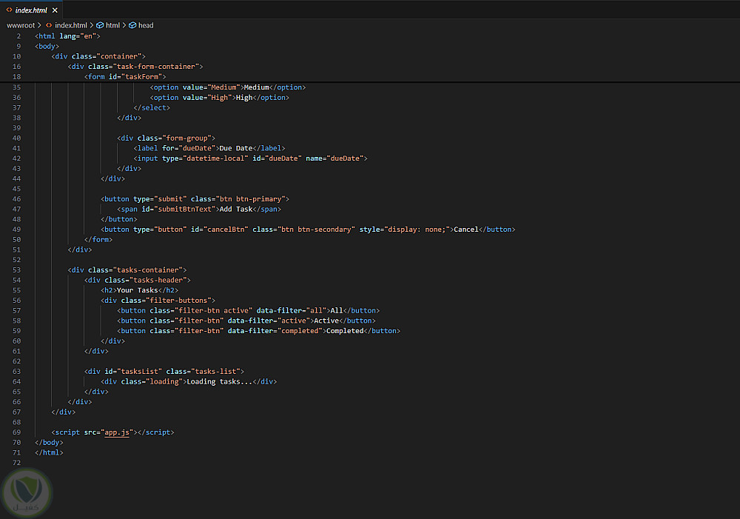This screenshot has height=519, width=740.
Task: Click line number 69 in the gutter
Action: [16, 432]
